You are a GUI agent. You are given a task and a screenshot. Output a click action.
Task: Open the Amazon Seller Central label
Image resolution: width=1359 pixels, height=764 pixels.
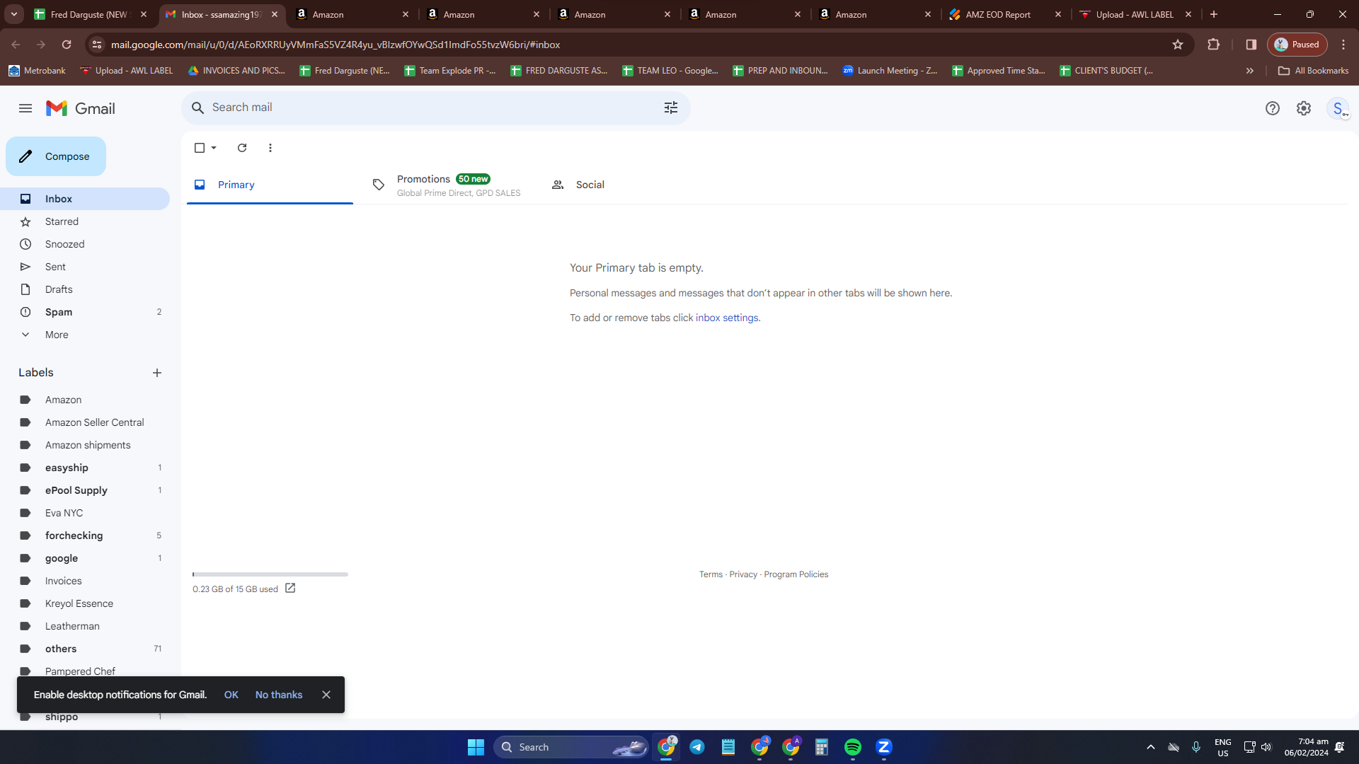pos(85,422)
